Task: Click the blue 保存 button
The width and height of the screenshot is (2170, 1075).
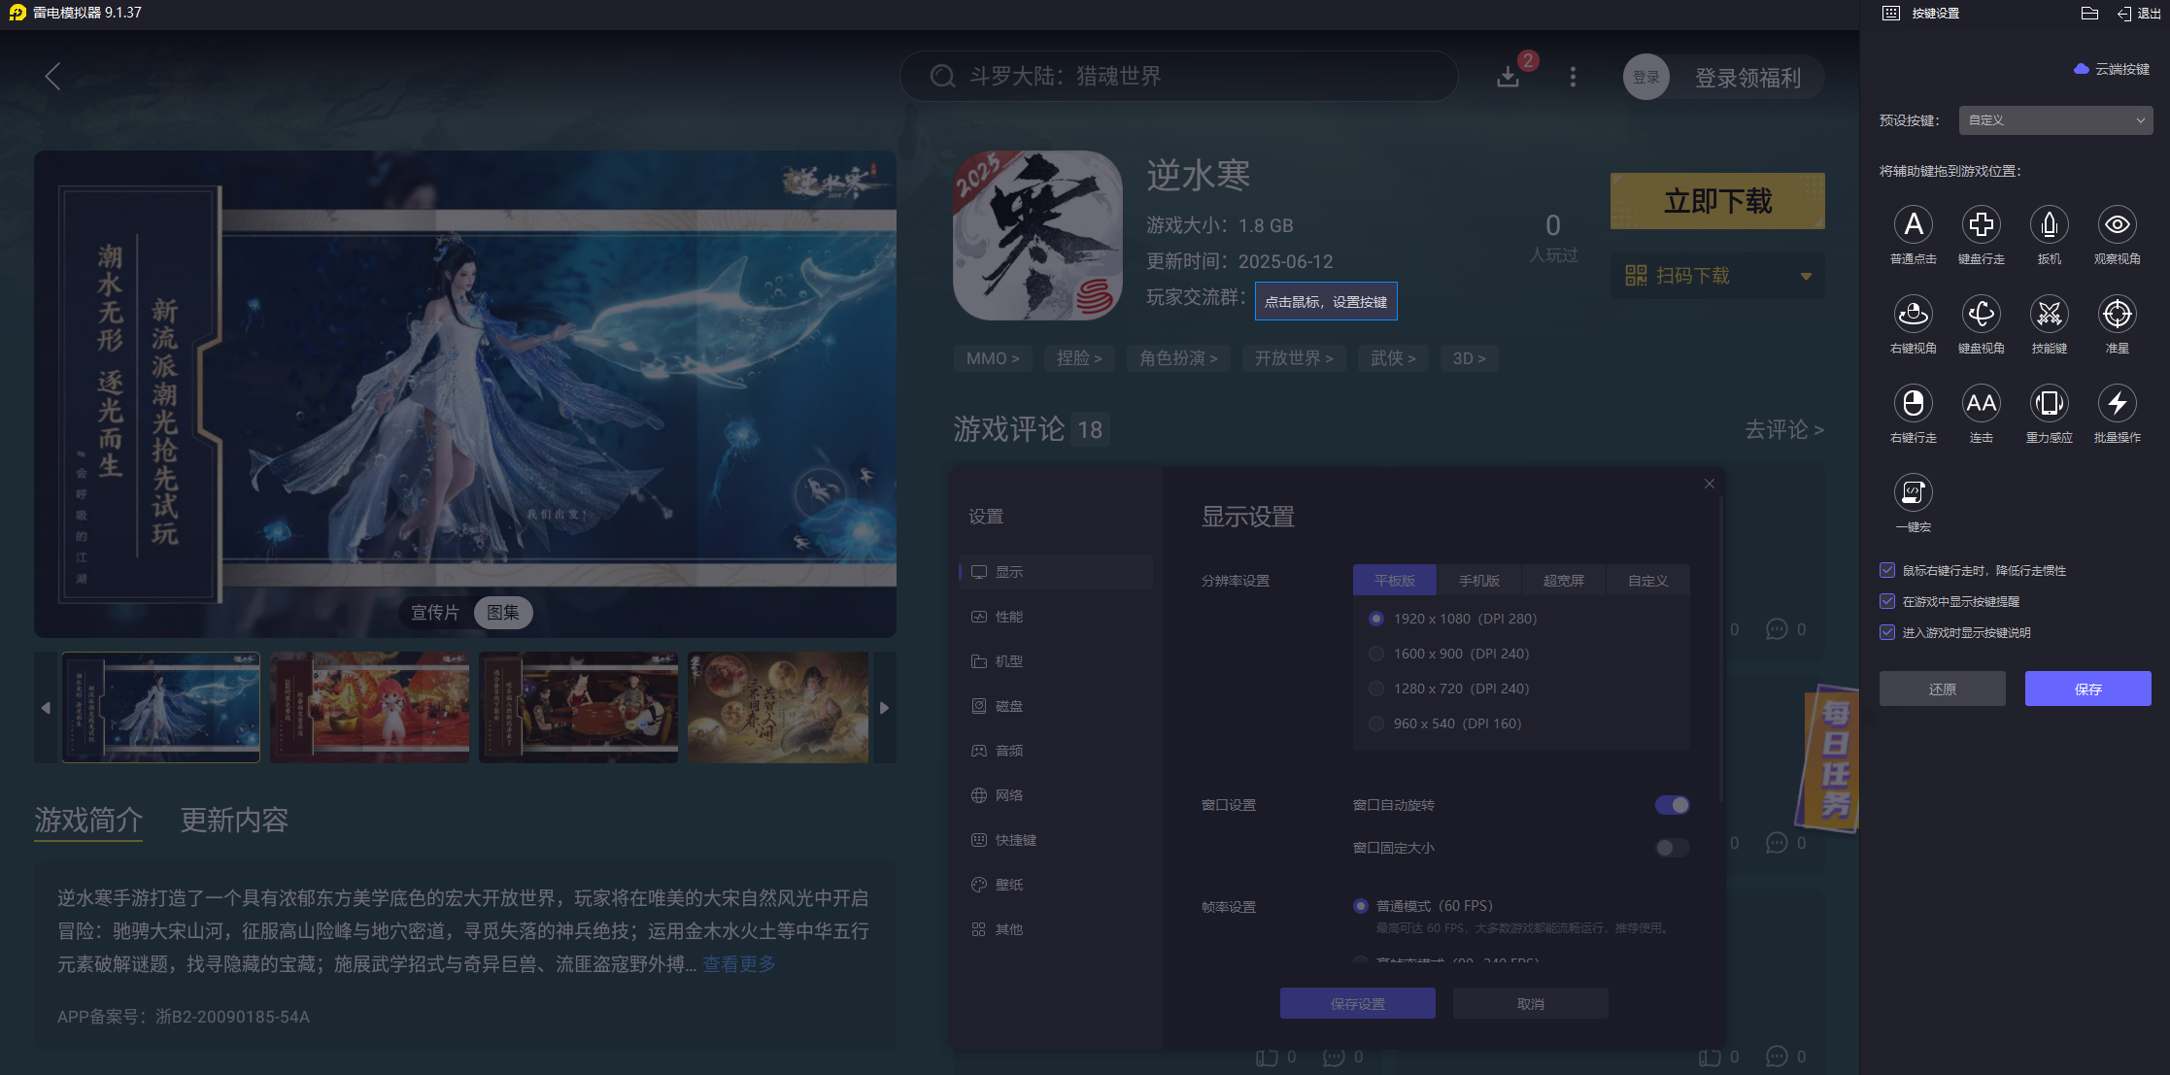Action: [2087, 689]
